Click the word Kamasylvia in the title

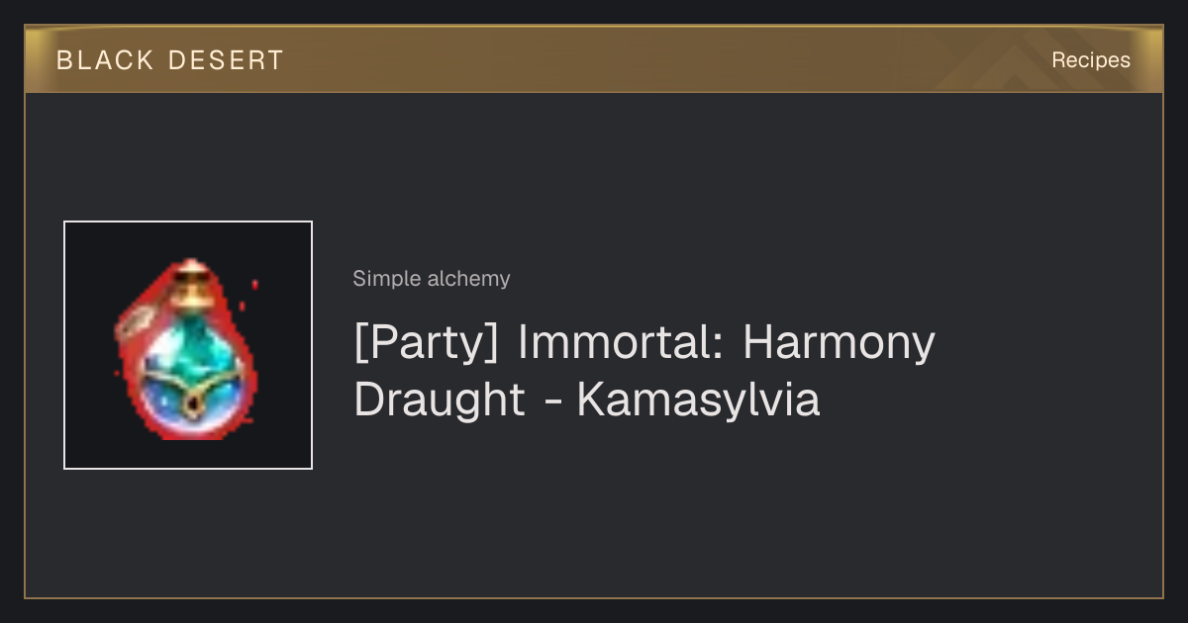point(698,400)
